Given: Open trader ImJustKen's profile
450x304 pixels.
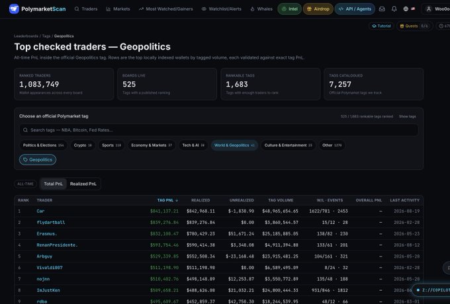Looking at the screenshot, I should pos(48,290).
